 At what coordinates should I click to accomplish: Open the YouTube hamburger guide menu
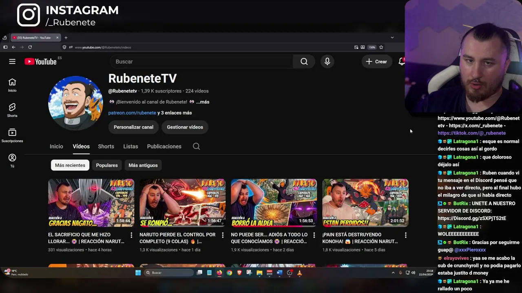tap(12, 61)
